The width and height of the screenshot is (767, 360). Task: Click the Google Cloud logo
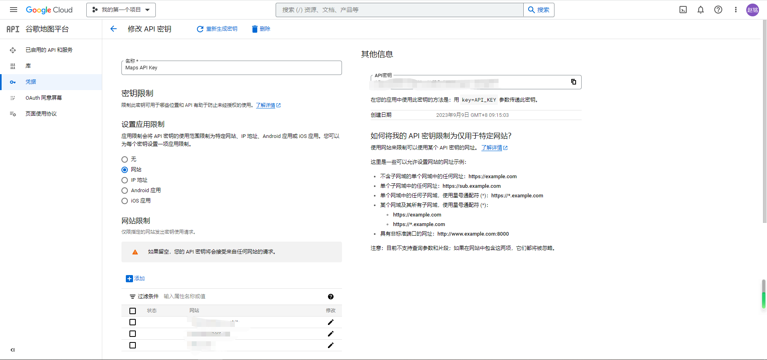click(x=49, y=10)
